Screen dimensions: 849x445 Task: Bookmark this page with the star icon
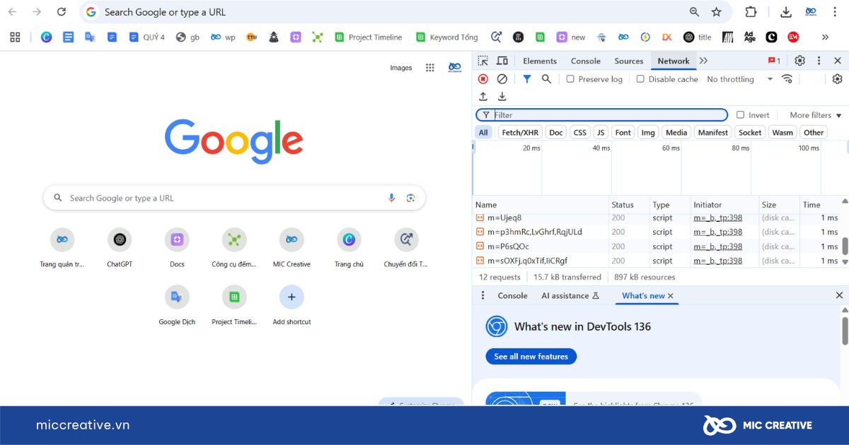(x=716, y=12)
